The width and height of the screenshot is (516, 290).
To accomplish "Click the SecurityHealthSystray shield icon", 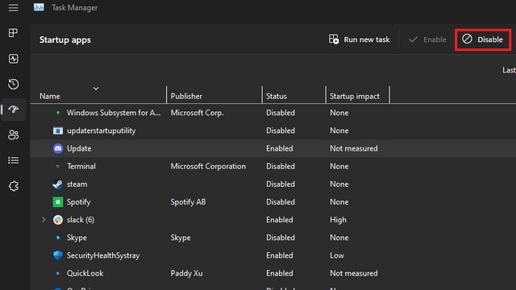I will [58, 255].
